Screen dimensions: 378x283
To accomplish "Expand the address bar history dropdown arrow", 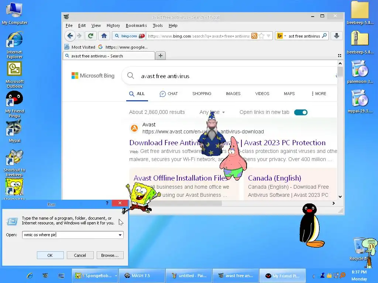I will [x=268, y=36].
